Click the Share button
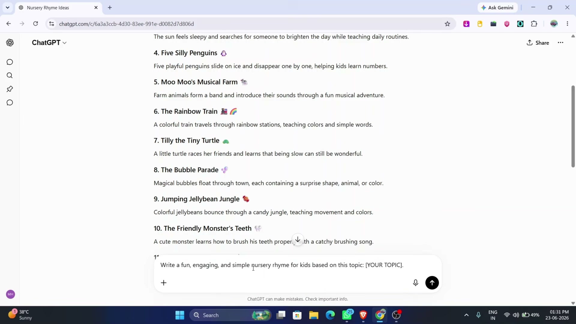 point(538,43)
